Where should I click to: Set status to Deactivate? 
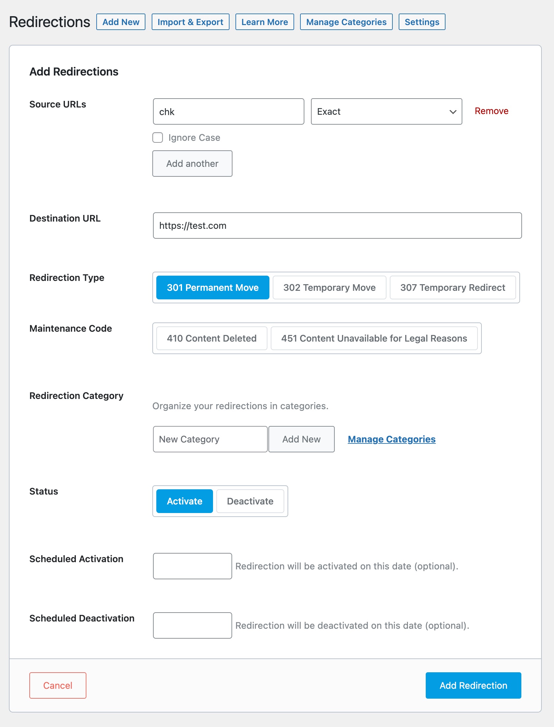[250, 501]
